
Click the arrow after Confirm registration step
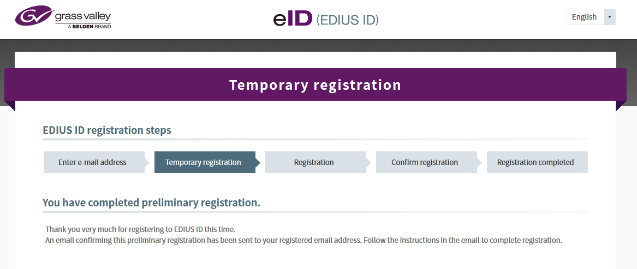(x=479, y=162)
